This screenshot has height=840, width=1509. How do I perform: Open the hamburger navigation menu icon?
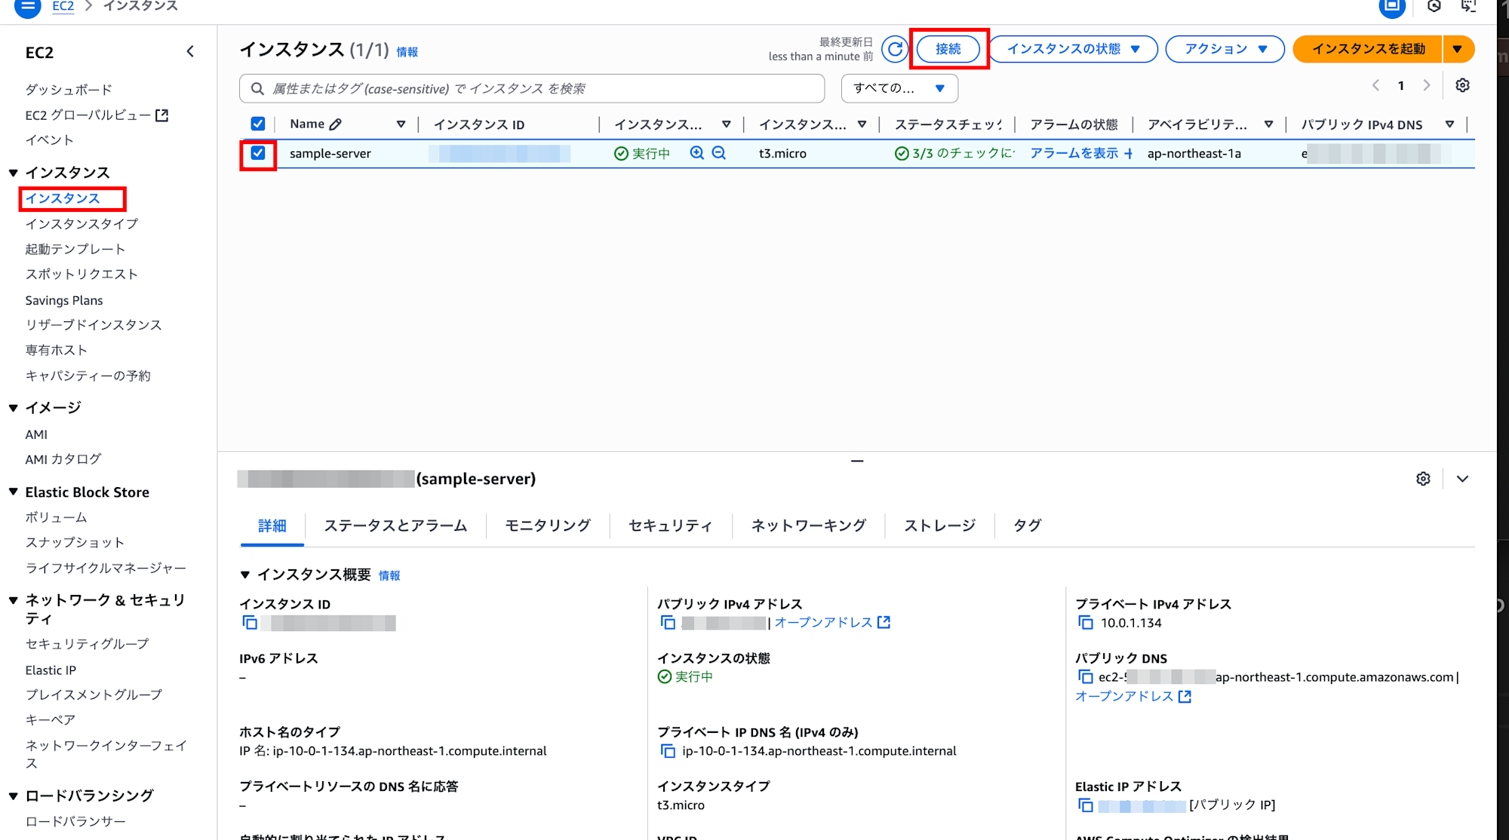tap(28, 7)
